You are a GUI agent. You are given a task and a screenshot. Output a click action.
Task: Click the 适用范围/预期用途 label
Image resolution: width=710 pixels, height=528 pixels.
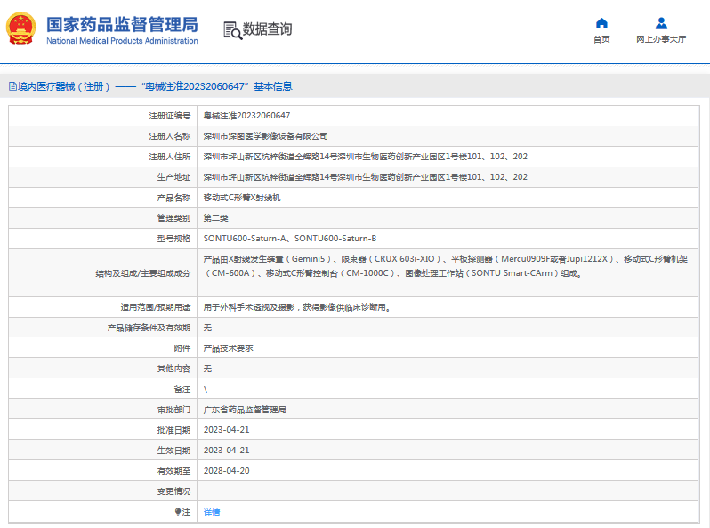[156, 307]
